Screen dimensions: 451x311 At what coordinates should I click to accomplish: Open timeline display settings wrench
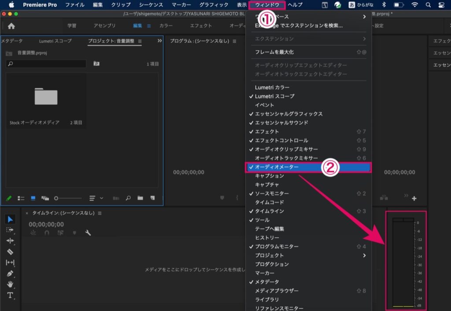point(88,233)
